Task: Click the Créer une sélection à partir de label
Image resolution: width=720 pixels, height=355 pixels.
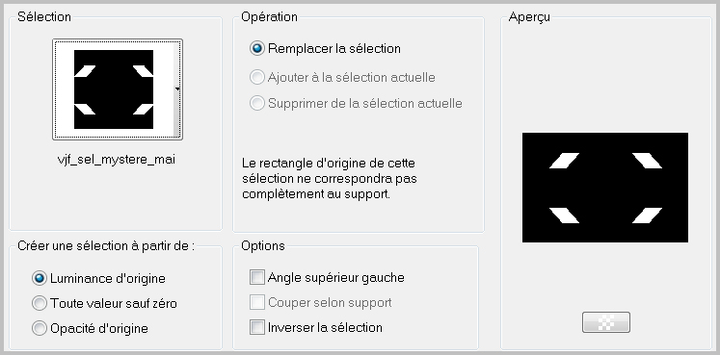Action: coord(106,246)
